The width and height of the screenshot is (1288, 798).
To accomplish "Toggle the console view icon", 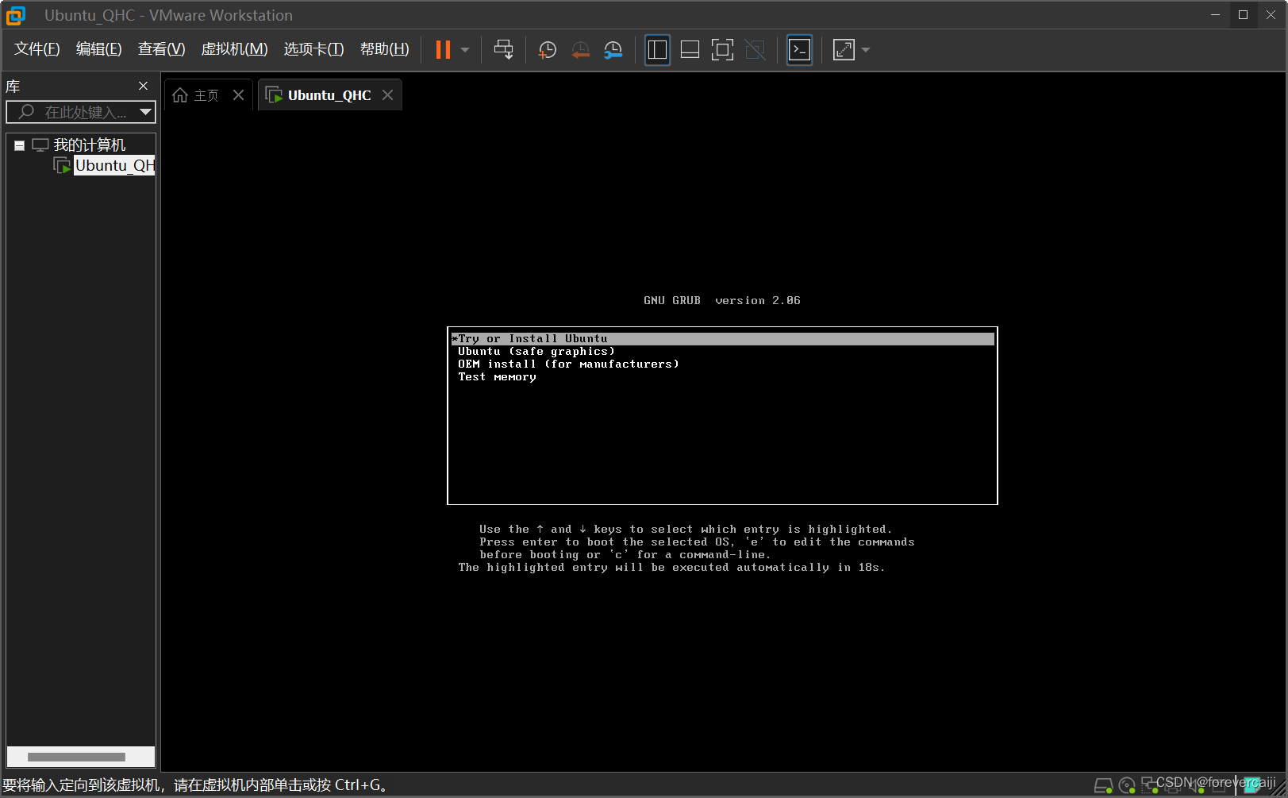I will (x=799, y=50).
